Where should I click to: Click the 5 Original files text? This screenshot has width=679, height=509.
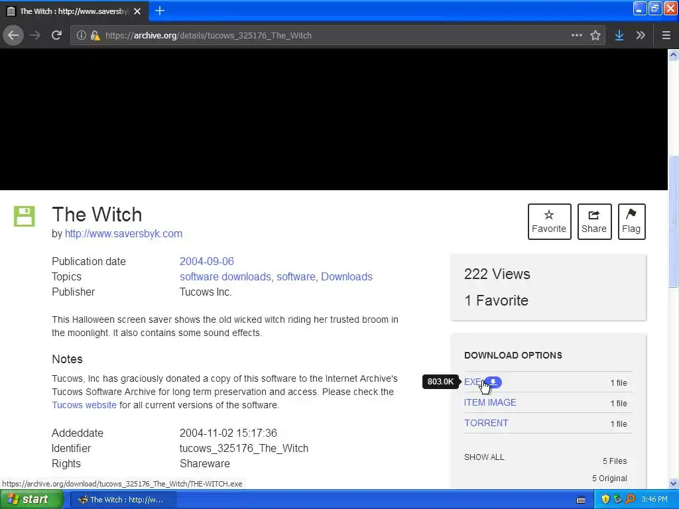[610, 479]
